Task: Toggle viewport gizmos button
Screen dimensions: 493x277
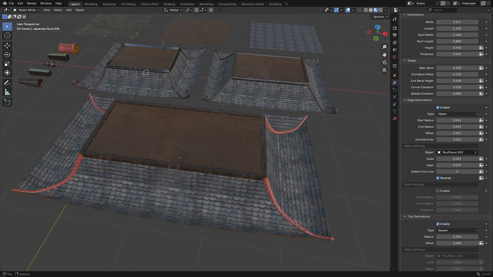Action: 336,10
